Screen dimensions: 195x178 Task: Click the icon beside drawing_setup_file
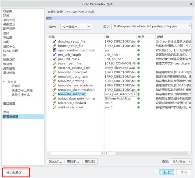point(55,41)
